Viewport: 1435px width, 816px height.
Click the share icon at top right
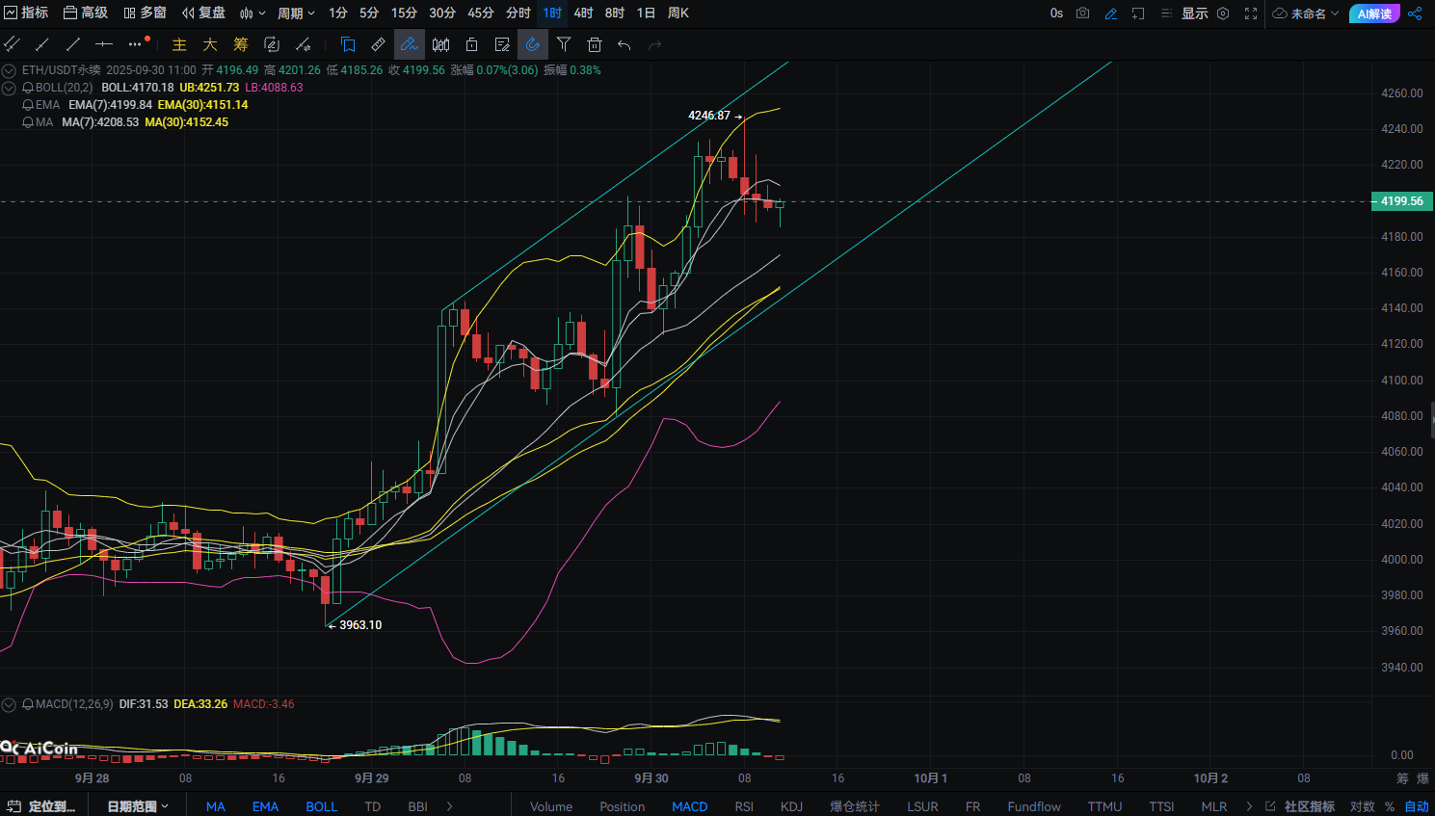pyautogui.click(x=1415, y=13)
